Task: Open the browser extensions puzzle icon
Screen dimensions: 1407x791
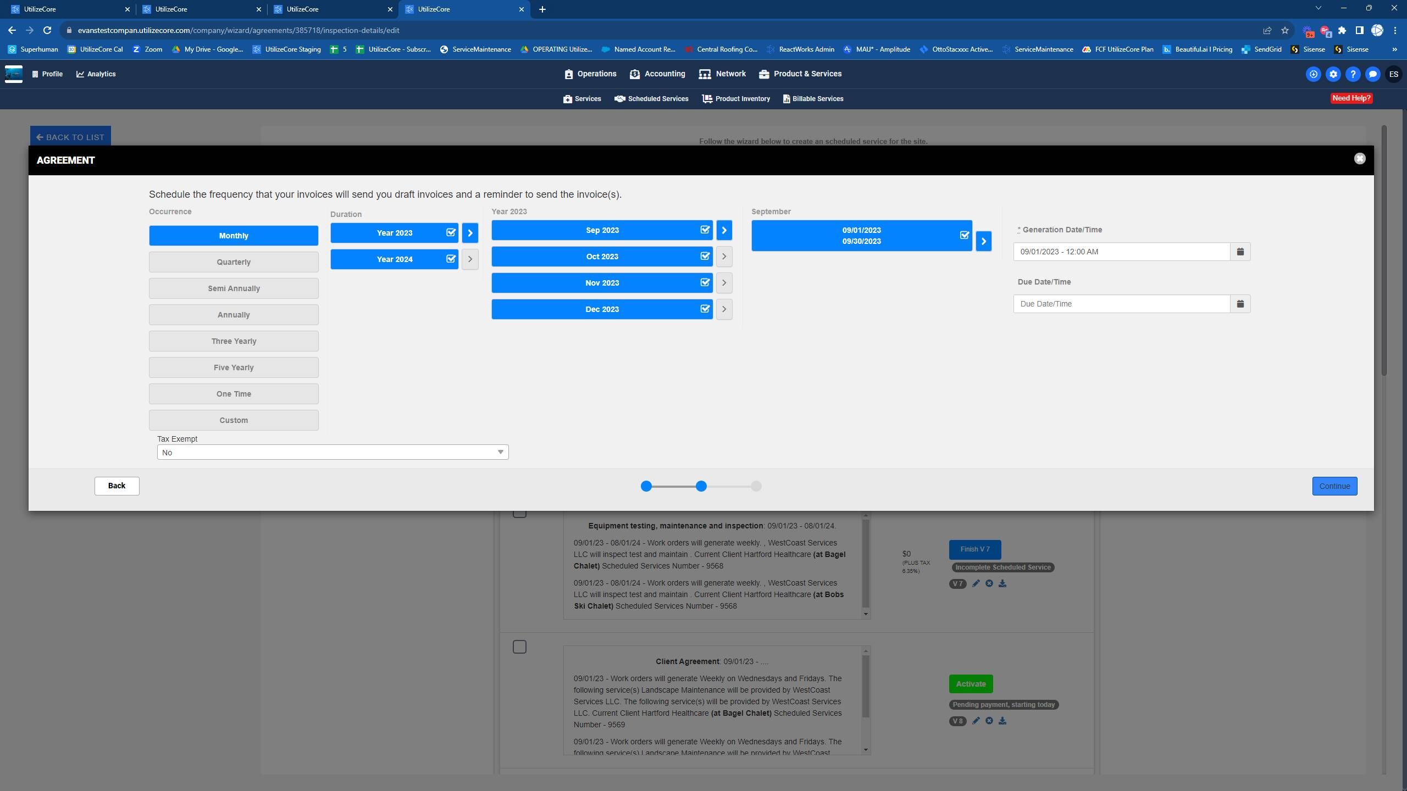Action: [x=1342, y=30]
